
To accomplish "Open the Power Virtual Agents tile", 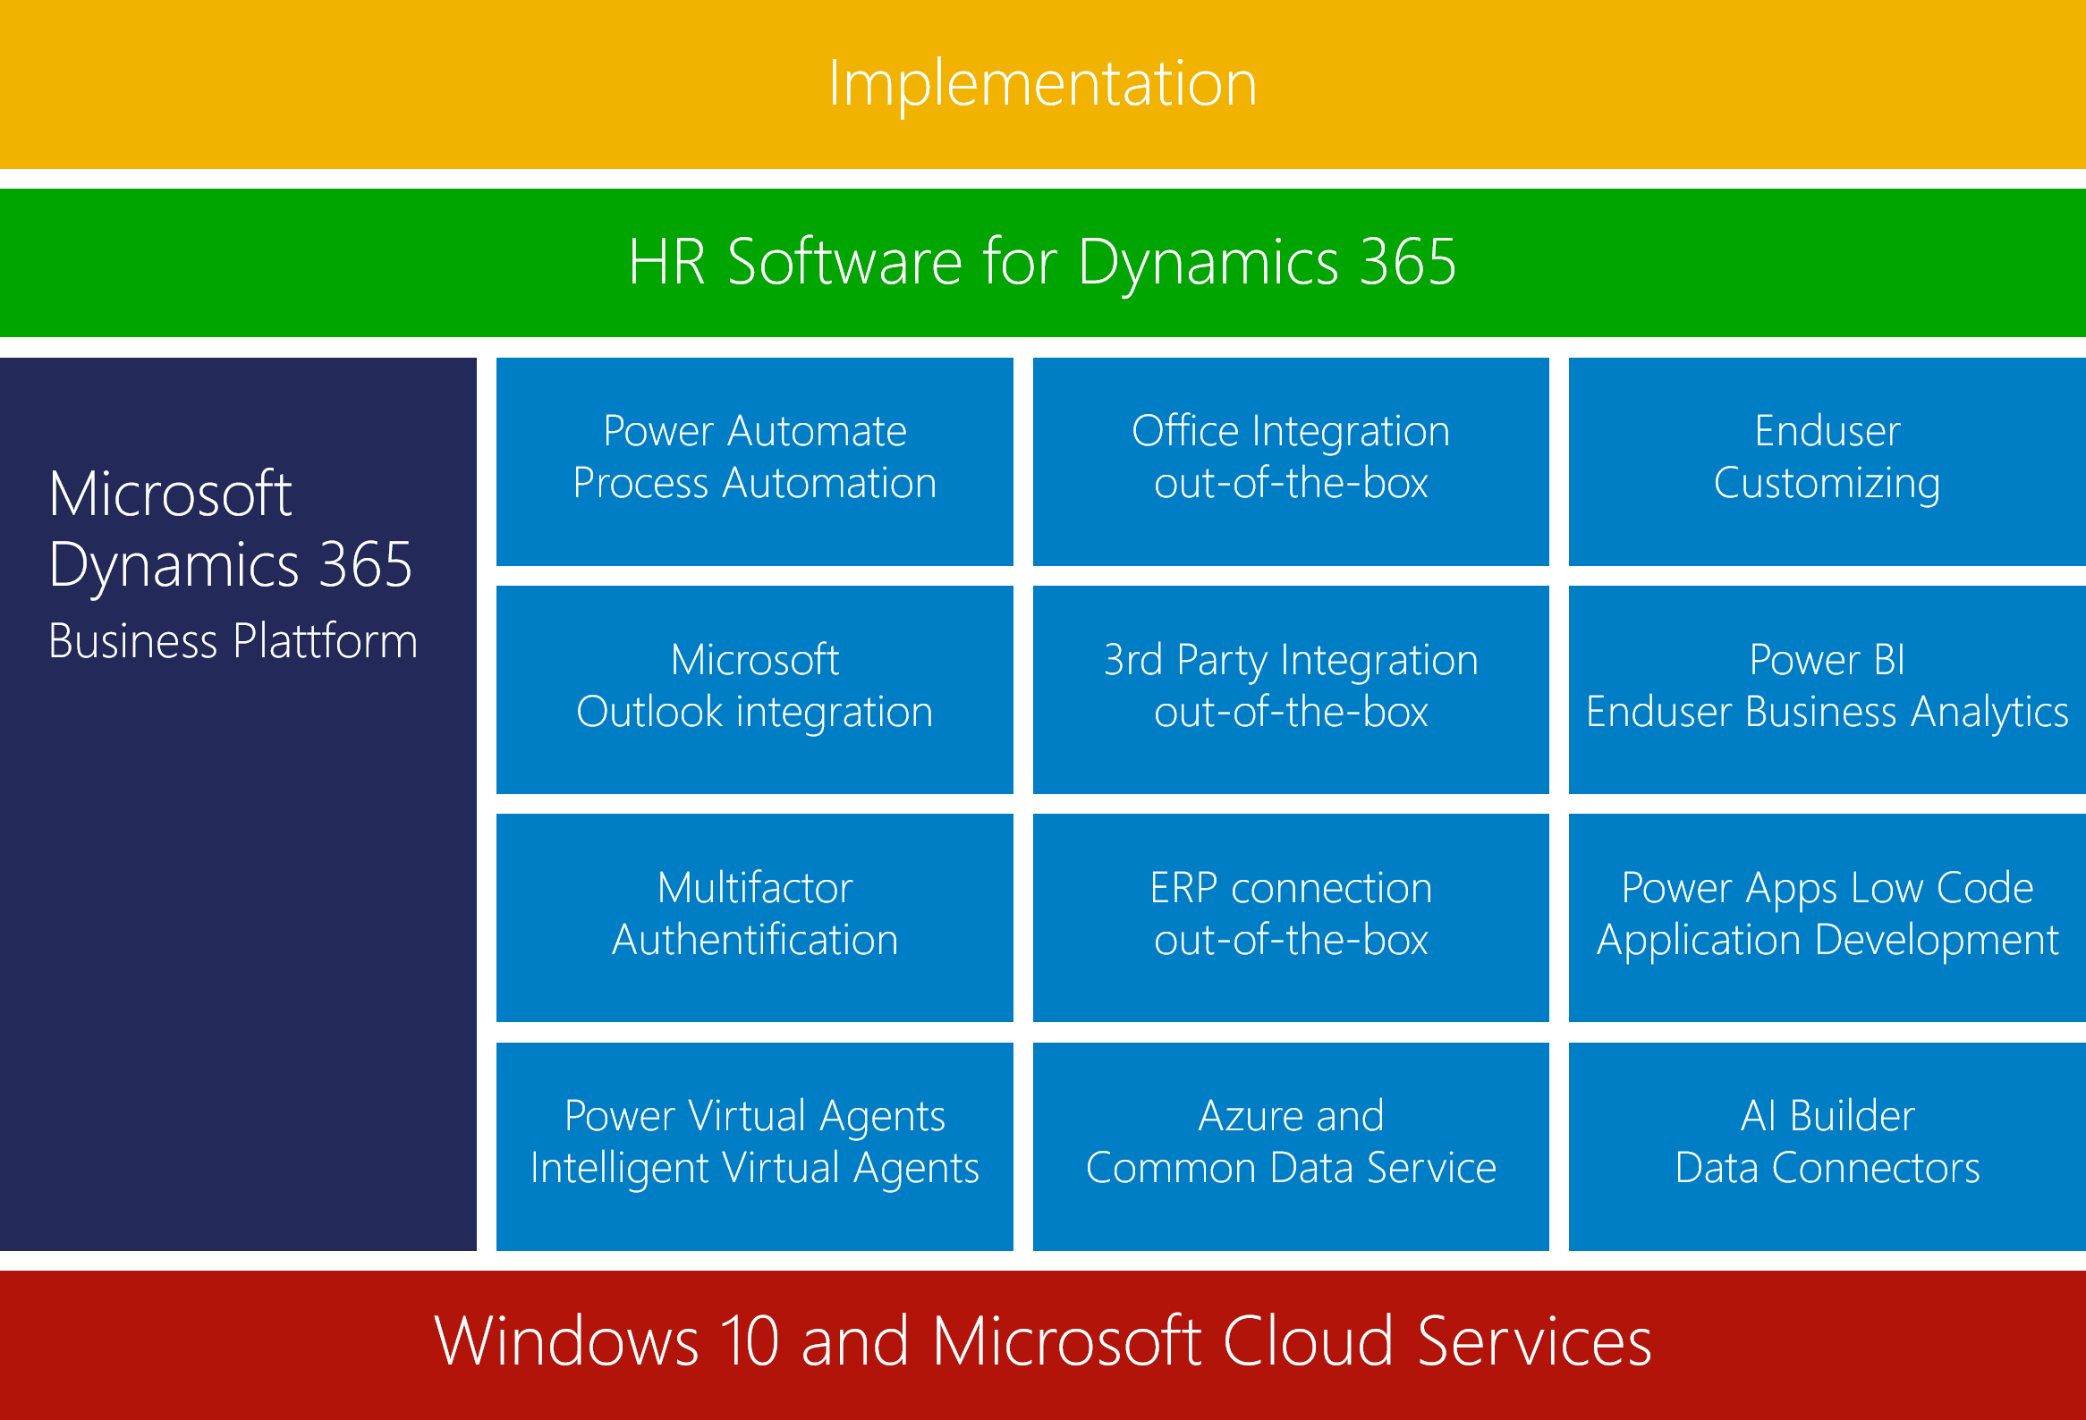I will (755, 1145).
